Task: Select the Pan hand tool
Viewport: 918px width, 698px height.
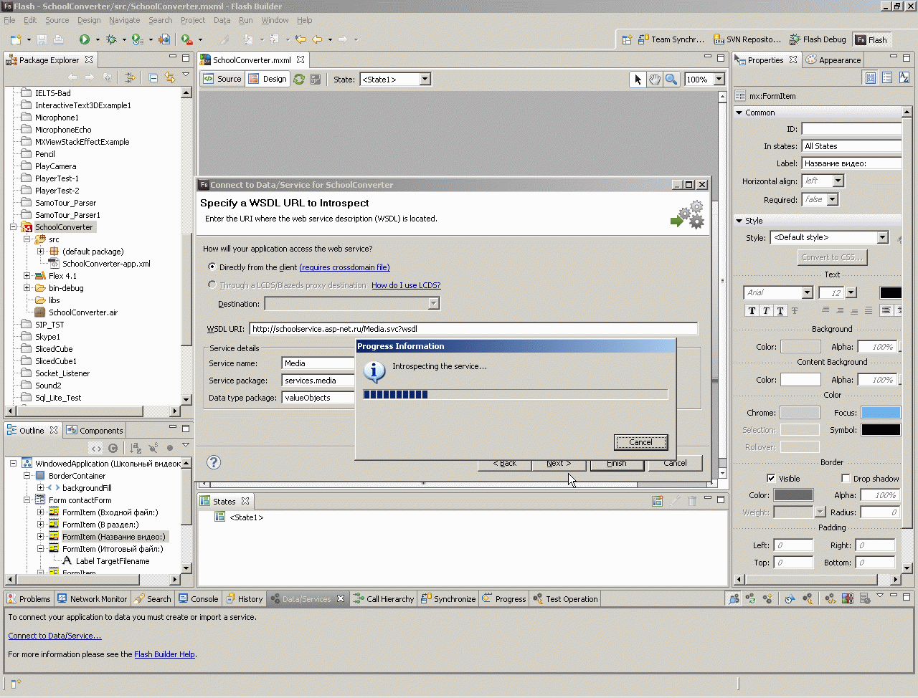Action: 655,80
